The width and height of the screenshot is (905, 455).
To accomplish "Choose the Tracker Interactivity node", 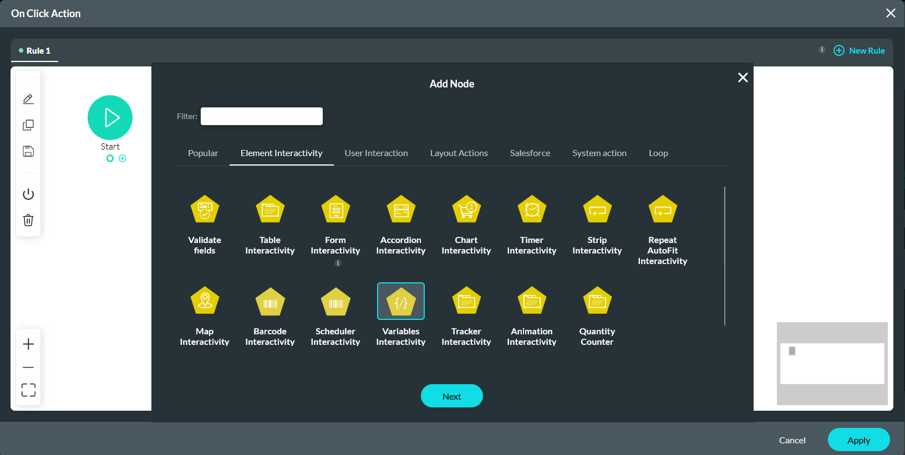I will point(466,301).
